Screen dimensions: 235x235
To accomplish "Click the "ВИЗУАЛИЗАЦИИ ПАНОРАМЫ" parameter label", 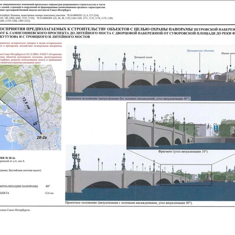I will pos(19,186).
